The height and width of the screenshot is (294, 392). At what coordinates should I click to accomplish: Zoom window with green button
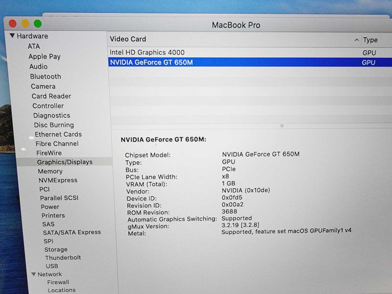click(38, 24)
